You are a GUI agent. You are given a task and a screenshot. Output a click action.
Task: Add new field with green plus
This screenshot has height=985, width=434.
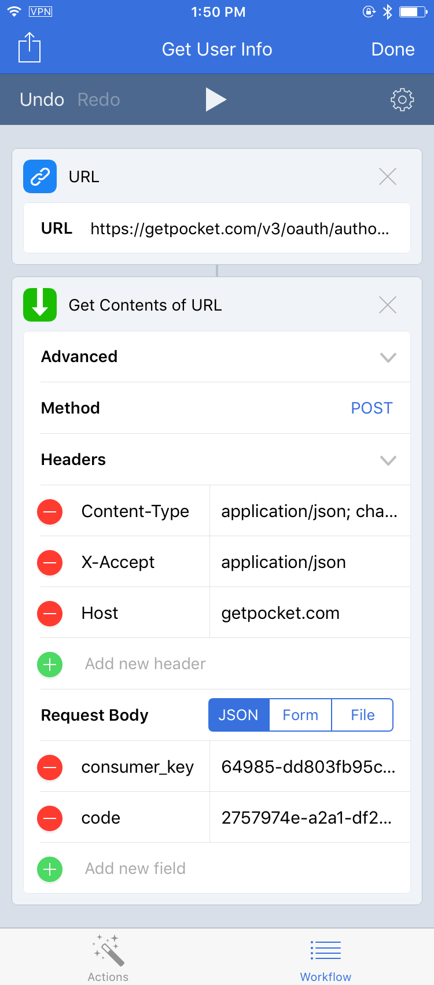click(x=50, y=869)
